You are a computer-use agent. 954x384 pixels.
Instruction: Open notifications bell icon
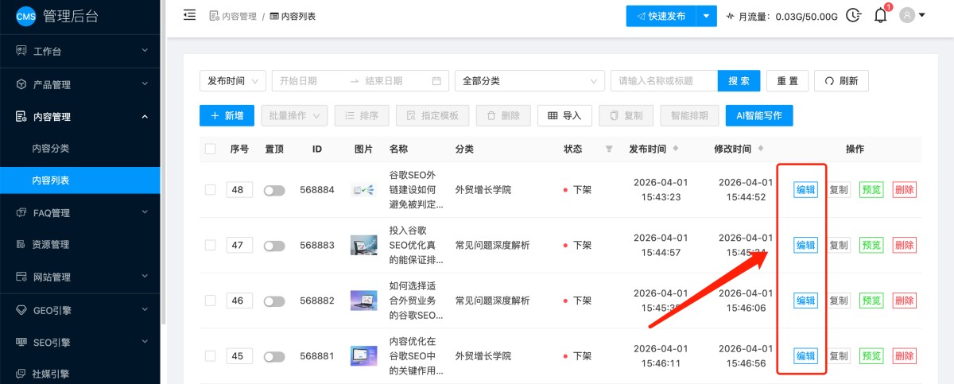click(880, 16)
